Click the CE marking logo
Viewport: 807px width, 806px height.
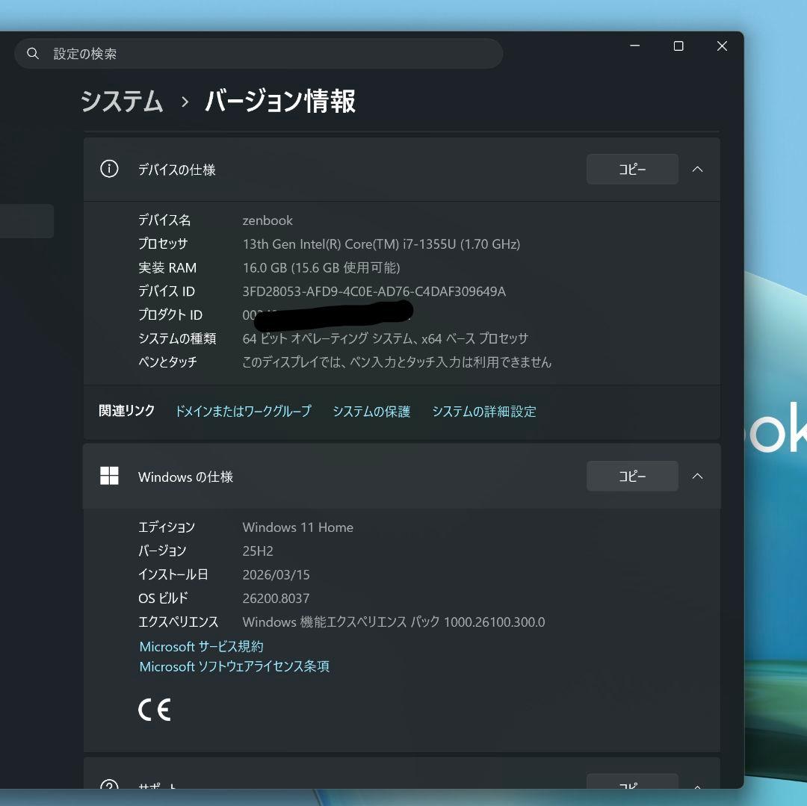[x=154, y=709]
